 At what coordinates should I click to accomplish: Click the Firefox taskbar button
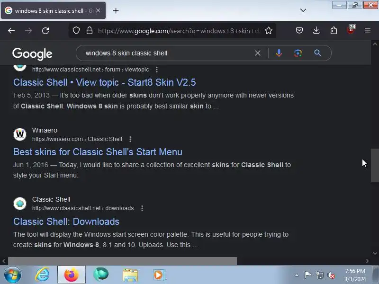coord(72,275)
